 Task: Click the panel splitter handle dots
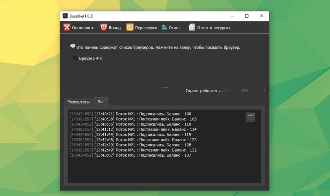click(165, 87)
